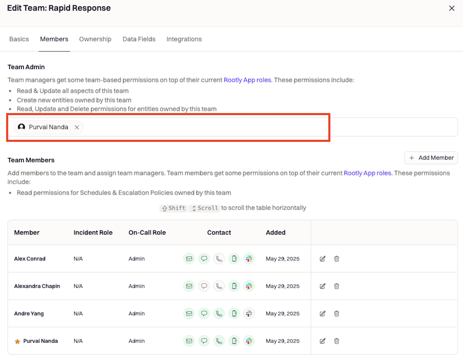Screen dimensions: 463x361
Task: Edit Purvai Nanda's row with the pencil icon
Action: 322,341
